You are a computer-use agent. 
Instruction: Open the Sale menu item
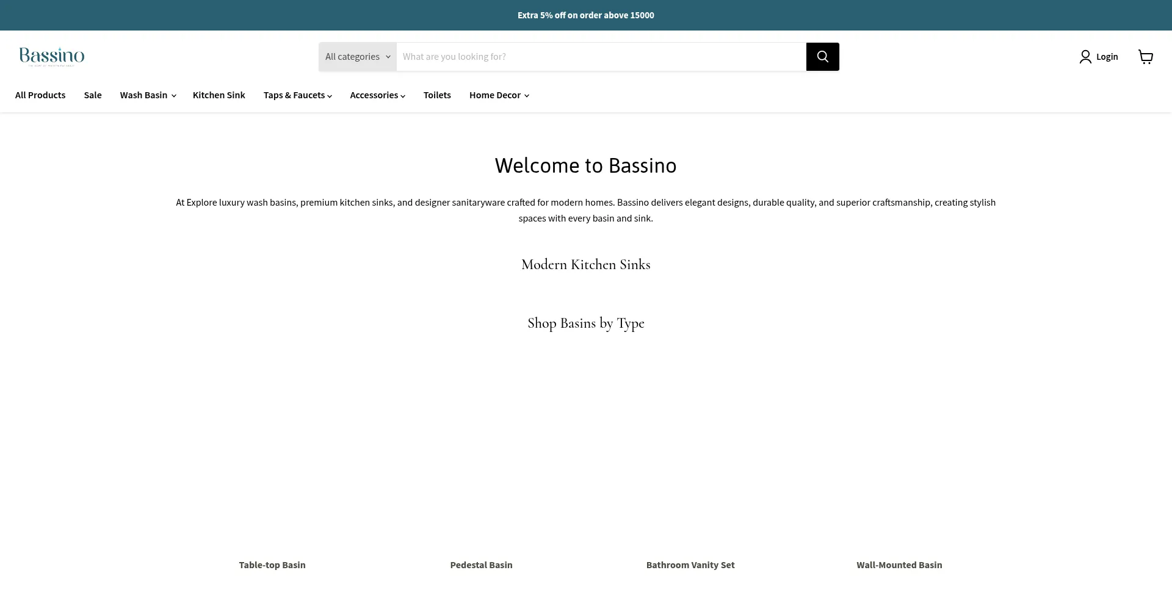(x=93, y=95)
